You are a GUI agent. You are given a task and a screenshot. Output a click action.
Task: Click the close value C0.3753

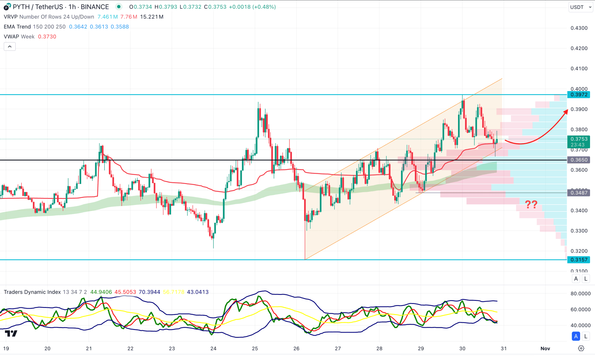click(x=215, y=7)
